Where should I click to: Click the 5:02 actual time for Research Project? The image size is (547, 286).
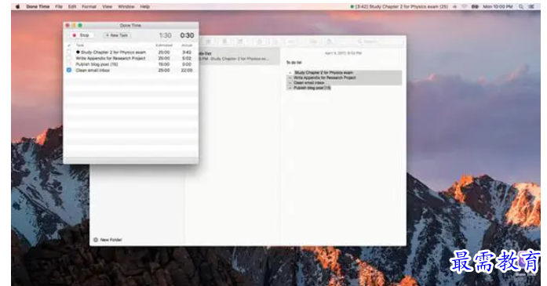(187, 58)
